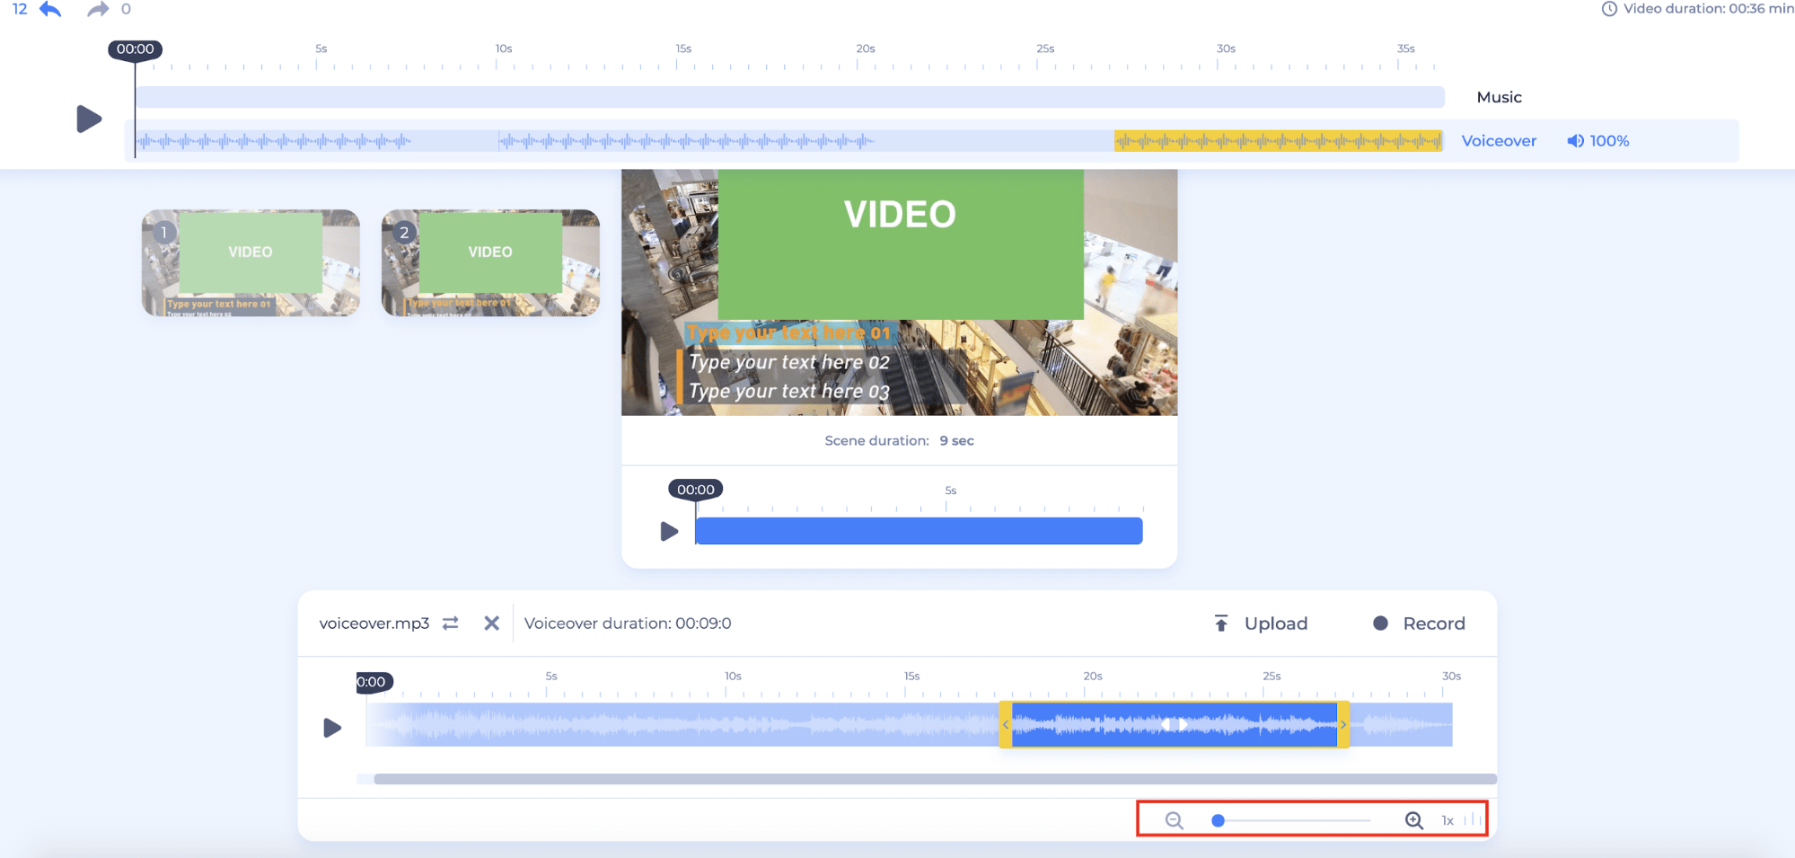Screen dimensions: 1795x858
Task: Click the waveform zoom slider handle
Action: (x=1218, y=820)
